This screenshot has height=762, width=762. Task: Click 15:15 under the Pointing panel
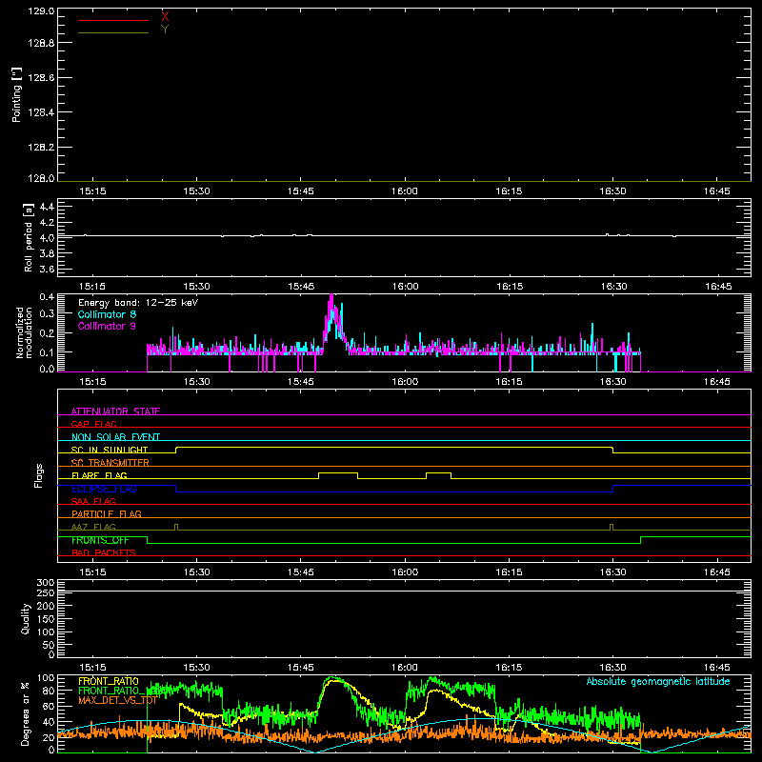point(92,191)
